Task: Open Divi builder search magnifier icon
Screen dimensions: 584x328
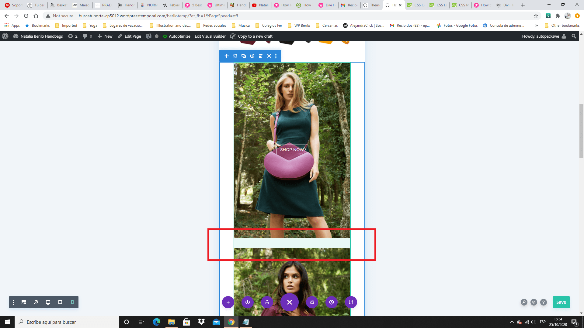Action: click(524, 302)
